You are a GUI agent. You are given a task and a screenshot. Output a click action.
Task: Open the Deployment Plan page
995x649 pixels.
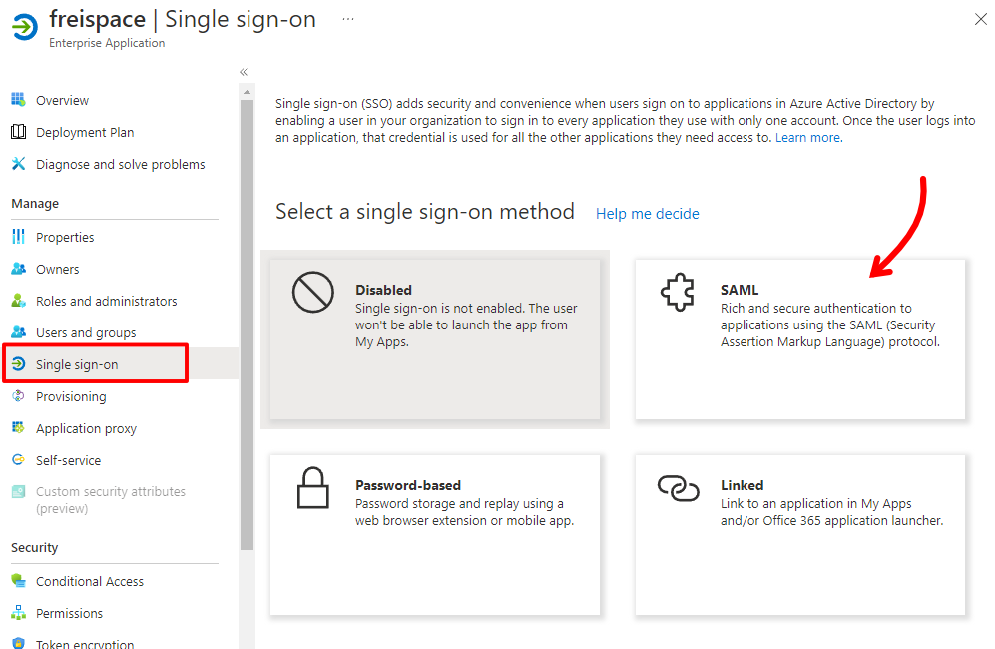point(84,132)
